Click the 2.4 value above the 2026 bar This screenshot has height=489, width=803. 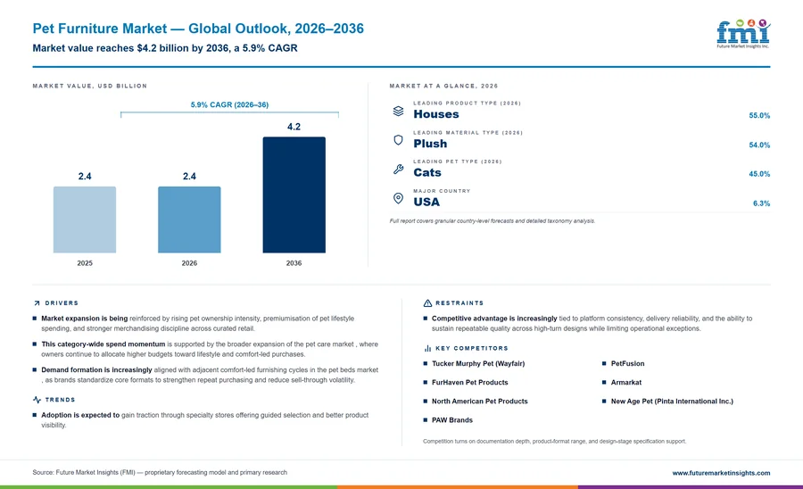click(x=189, y=176)
